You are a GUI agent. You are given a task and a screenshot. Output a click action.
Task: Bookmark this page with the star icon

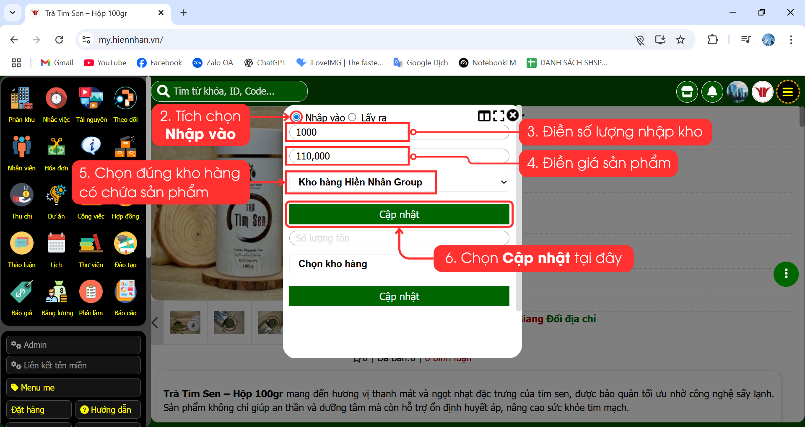(x=680, y=40)
